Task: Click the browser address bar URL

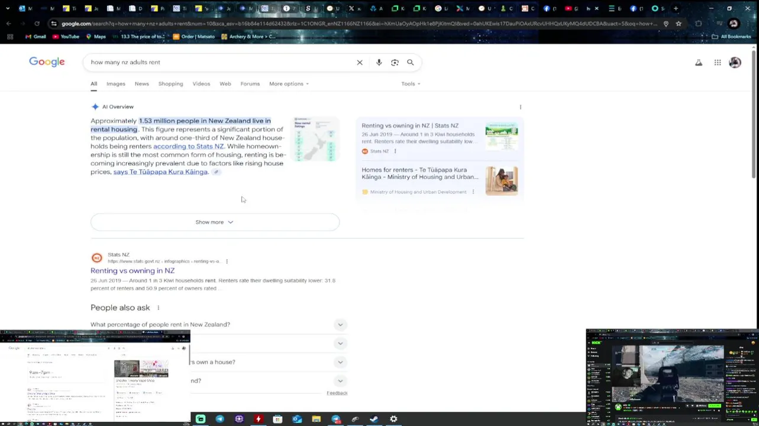Action: click(358, 24)
